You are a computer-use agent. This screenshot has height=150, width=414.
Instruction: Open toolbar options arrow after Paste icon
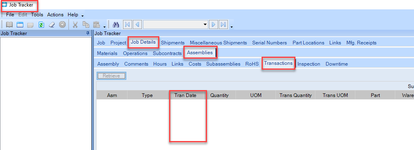[104, 26]
